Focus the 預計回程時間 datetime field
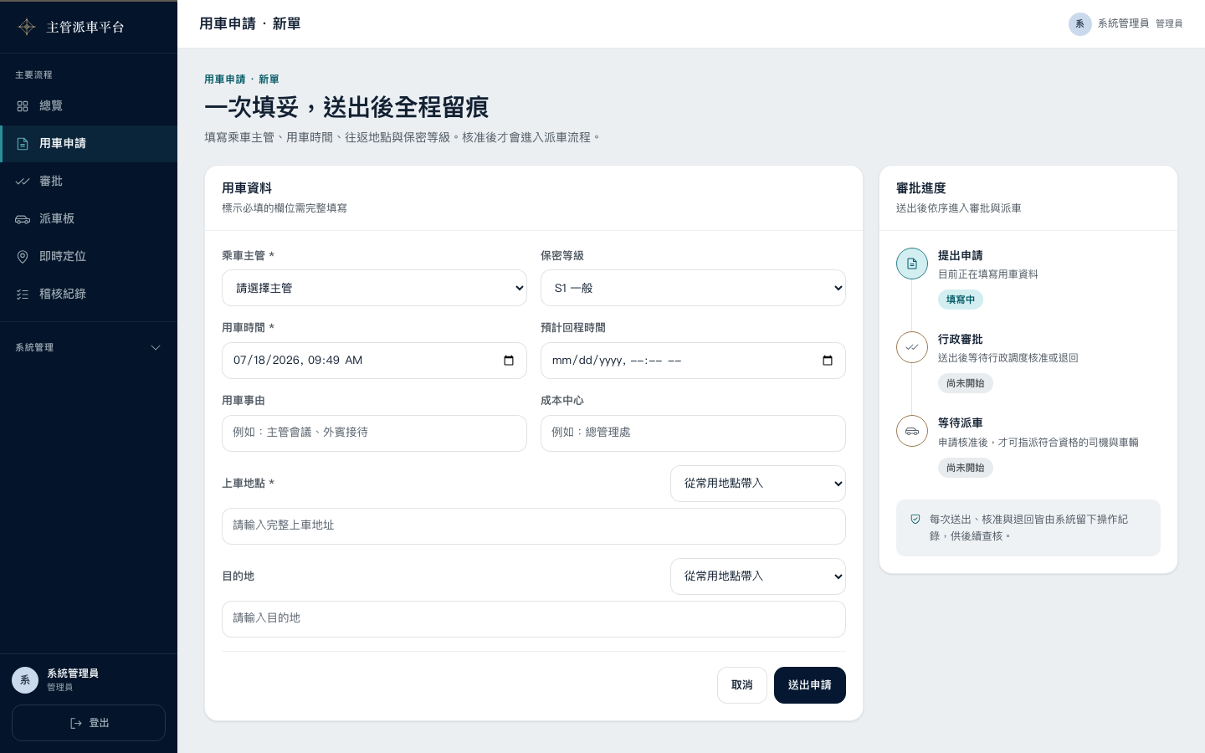1205x753 pixels. coord(693,361)
